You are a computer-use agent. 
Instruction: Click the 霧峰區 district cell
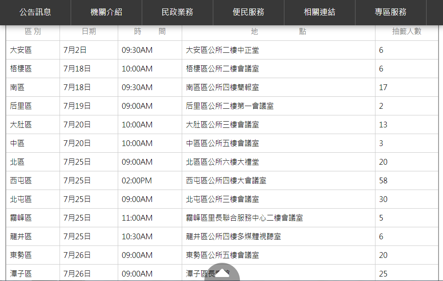coord(33,218)
